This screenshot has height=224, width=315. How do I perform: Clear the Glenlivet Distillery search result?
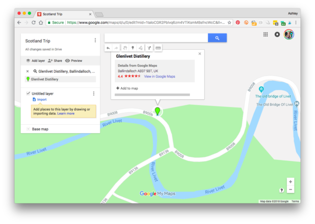coord(28,71)
